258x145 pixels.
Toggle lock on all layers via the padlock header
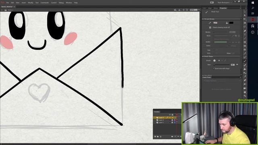[173, 114]
